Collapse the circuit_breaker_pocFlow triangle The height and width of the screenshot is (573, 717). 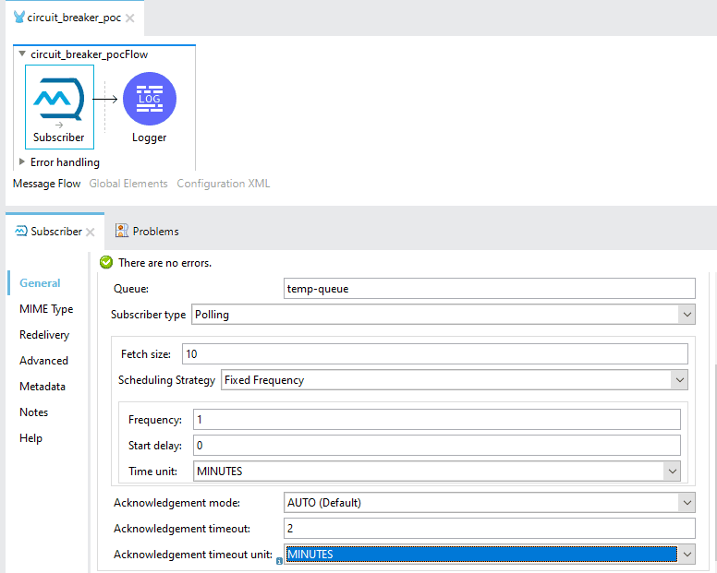(21, 54)
